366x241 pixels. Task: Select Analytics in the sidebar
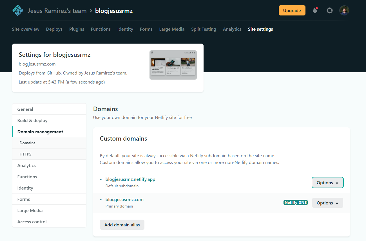pyautogui.click(x=49, y=165)
